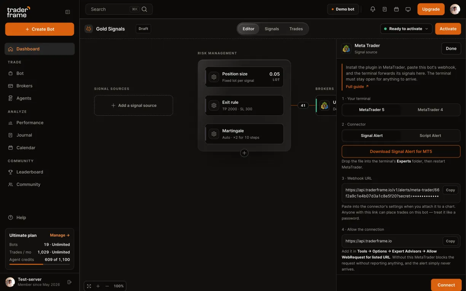Expand the Ready to activate dropdown
The width and height of the screenshot is (466, 291).
pyautogui.click(x=406, y=29)
